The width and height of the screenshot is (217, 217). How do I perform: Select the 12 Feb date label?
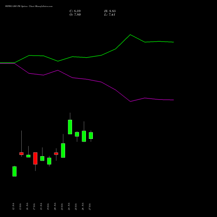coord(13,207)
